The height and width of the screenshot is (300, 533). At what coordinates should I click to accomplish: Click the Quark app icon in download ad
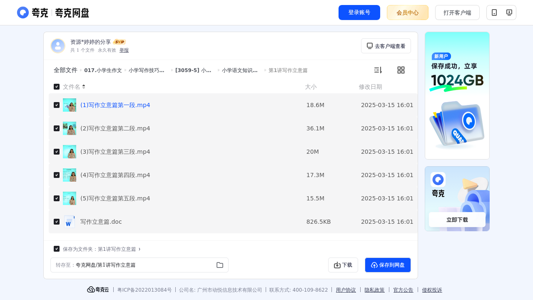(438, 180)
